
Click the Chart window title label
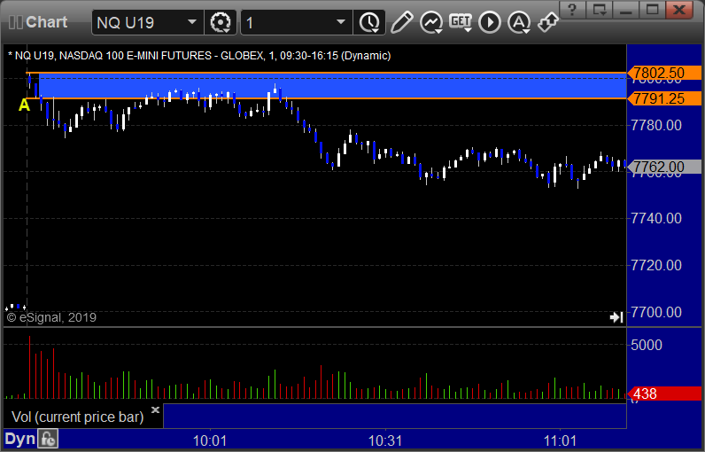pyautogui.click(x=46, y=22)
